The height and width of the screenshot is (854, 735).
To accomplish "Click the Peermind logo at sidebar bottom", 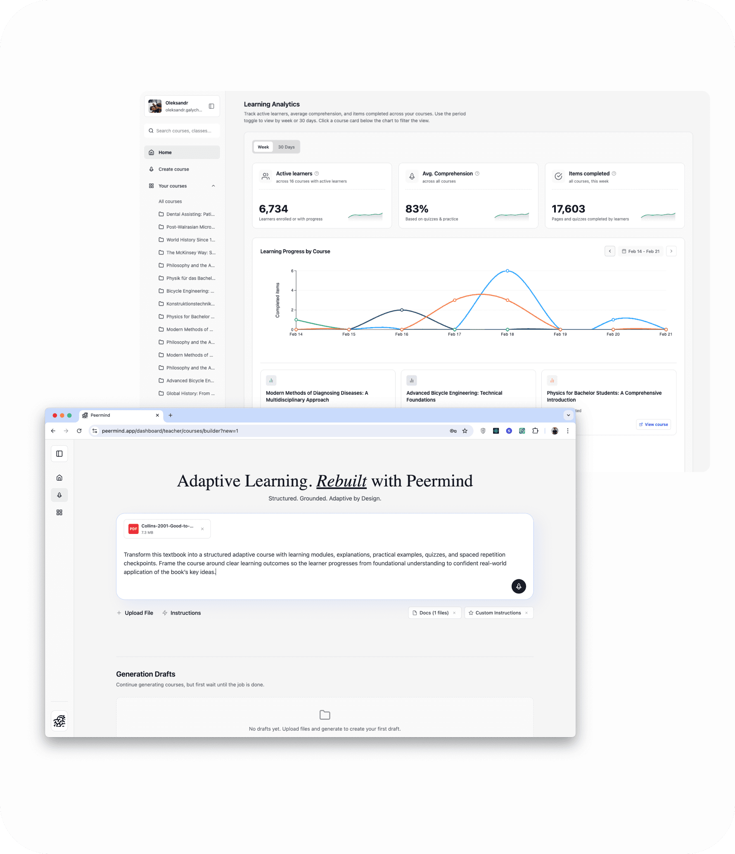I will (59, 721).
